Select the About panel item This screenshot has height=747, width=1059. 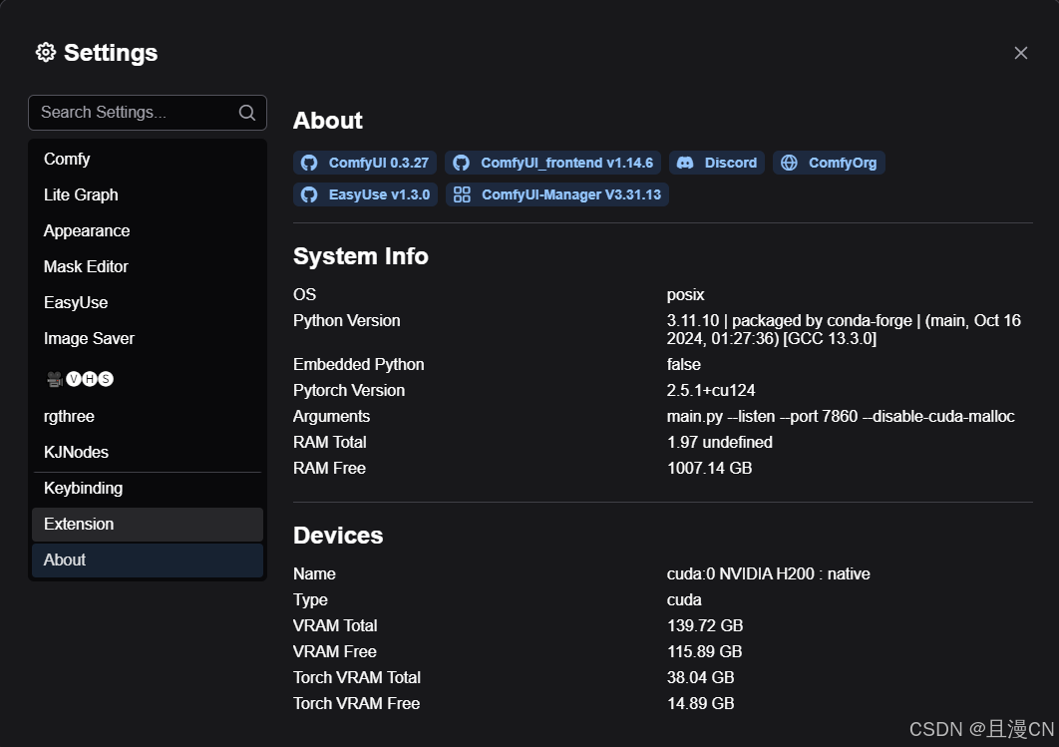pyautogui.click(x=148, y=560)
